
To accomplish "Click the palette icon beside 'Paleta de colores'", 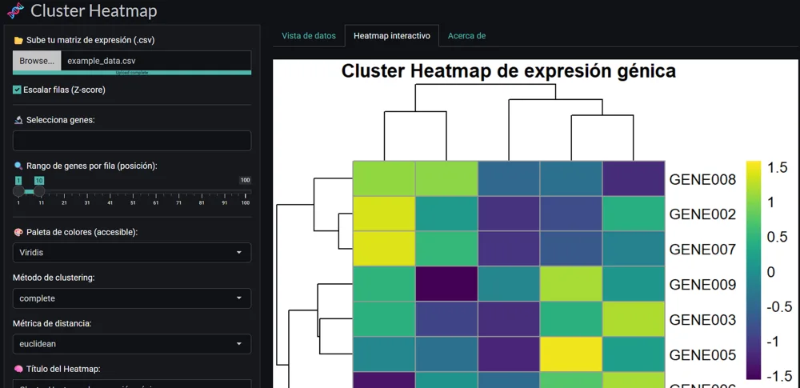I will pyautogui.click(x=18, y=232).
